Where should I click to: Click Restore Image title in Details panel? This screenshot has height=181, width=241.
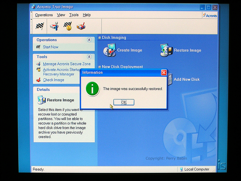point(61,100)
